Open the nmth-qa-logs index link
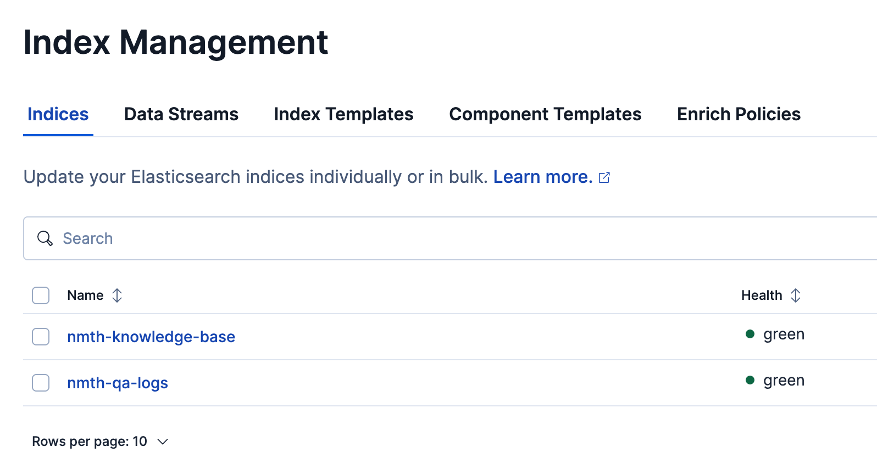 click(x=118, y=383)
